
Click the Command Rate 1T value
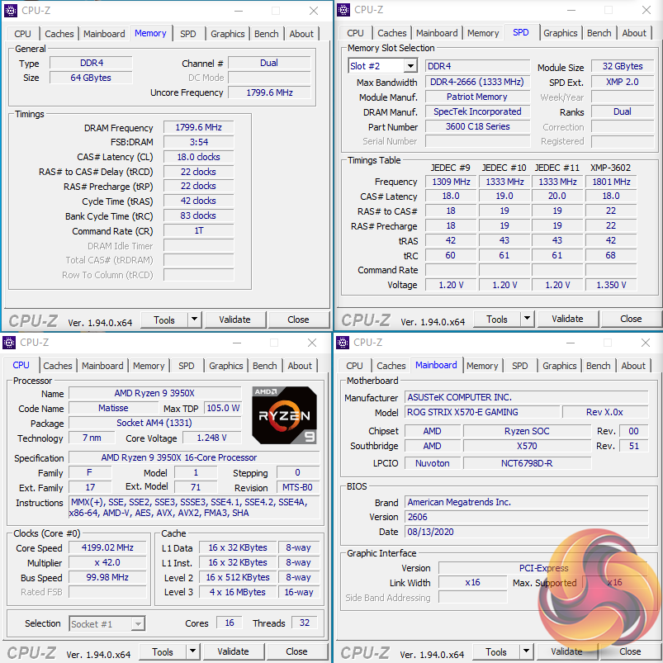coord(199,231)
